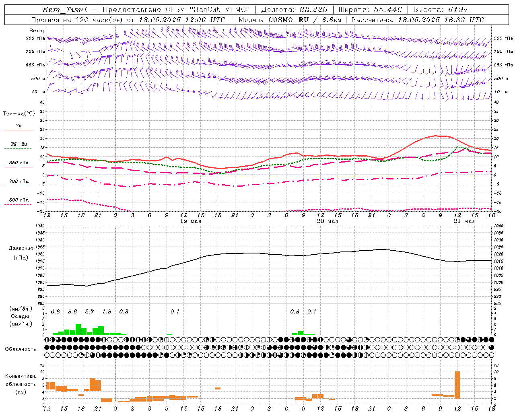
Task: Click the 'Модель COSMO-RU / 6.6км' text
Action: tap(290, 20)
